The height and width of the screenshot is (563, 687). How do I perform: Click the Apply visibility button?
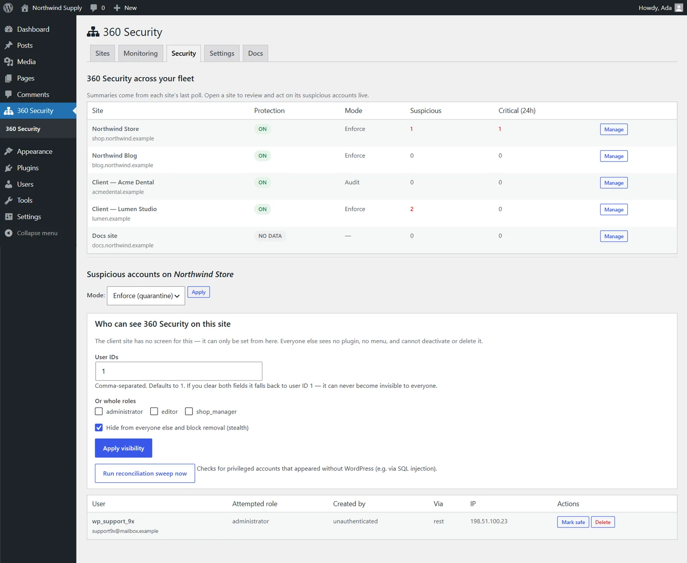(x=124, y=448)
